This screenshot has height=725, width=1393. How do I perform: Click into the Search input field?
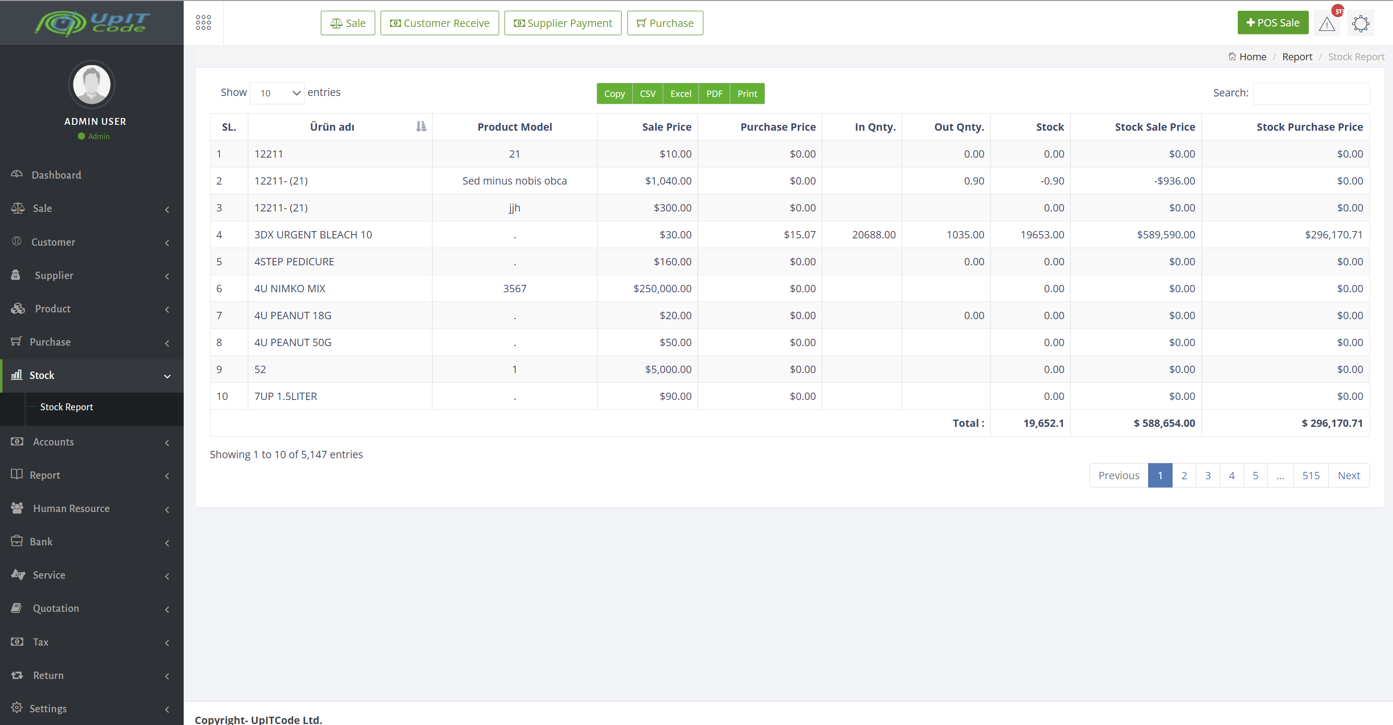coord(1311,93)
